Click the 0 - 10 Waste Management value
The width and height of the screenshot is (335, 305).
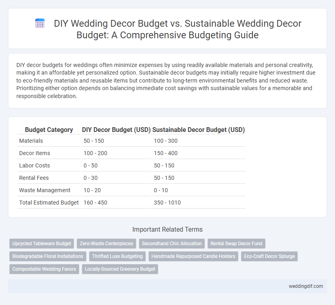point(161,190)
